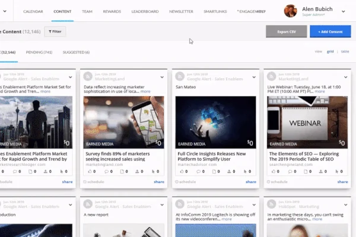
Task: Click share on the Full Circle Insights card
Action: point(251,182)
